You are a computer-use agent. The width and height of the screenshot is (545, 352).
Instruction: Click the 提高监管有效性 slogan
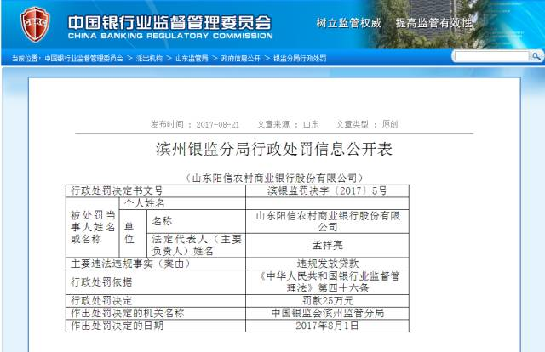click(x=433, y=23)
